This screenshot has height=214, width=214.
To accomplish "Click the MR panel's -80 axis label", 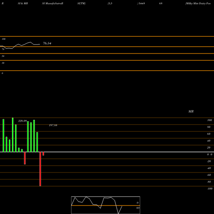I will pyautogui.click(x=209, y=182).
